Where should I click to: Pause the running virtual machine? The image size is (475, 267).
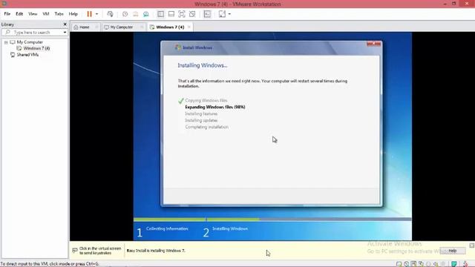tap(89, 14)
